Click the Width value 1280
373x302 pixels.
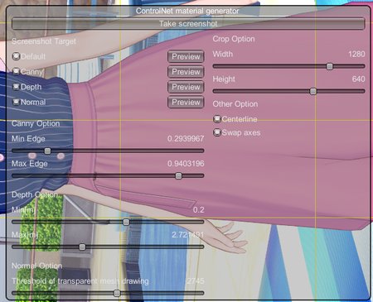pos(356,54)
